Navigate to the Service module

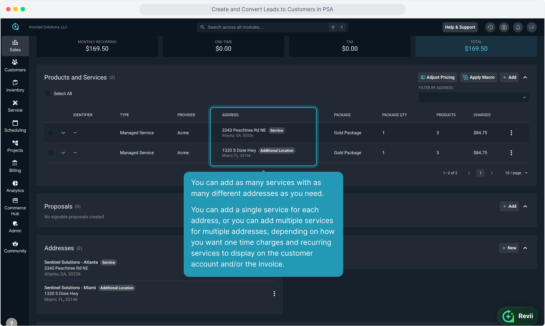15,106
